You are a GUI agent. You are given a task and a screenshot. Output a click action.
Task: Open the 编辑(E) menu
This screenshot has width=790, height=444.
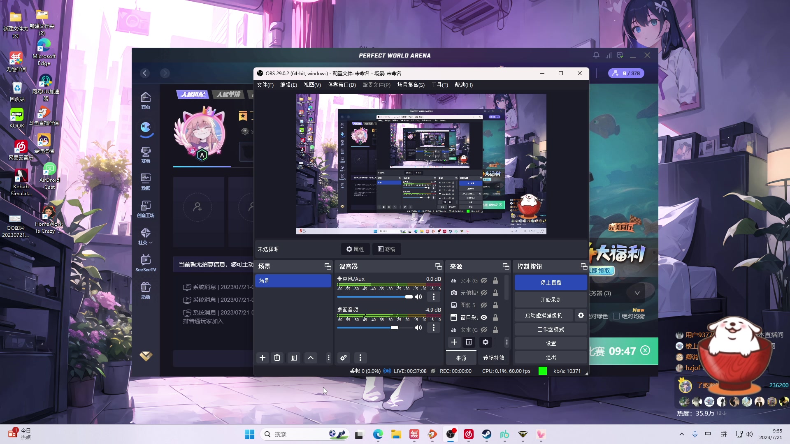pyautogui.click(x=288, y=85)
